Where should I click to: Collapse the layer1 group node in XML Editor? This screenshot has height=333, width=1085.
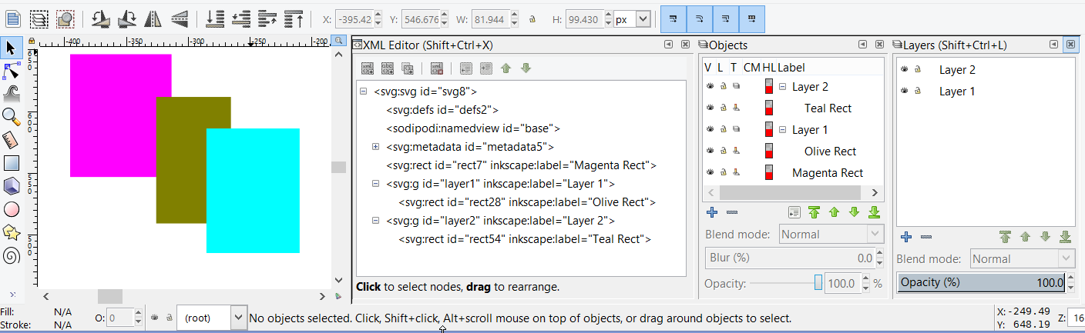click(375, 184)
